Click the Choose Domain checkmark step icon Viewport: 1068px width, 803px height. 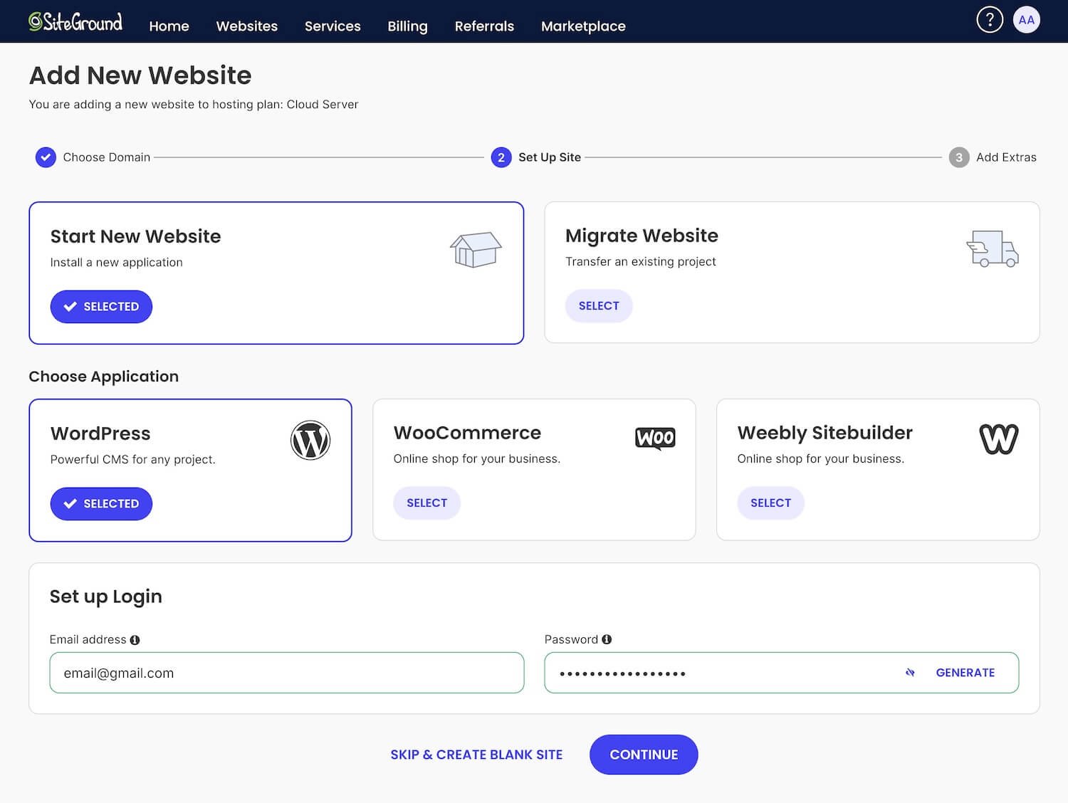46,157
